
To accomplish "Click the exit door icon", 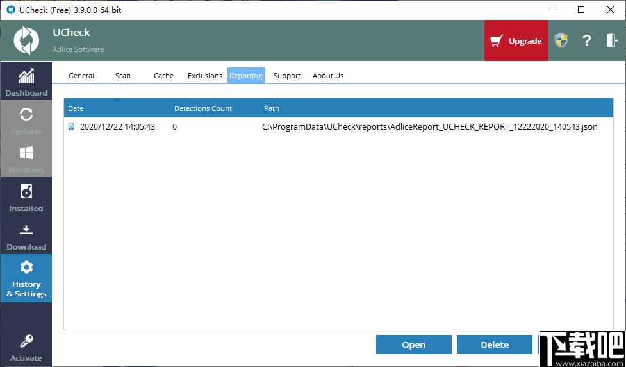I will pyautogui.click(x=612, y=40).
